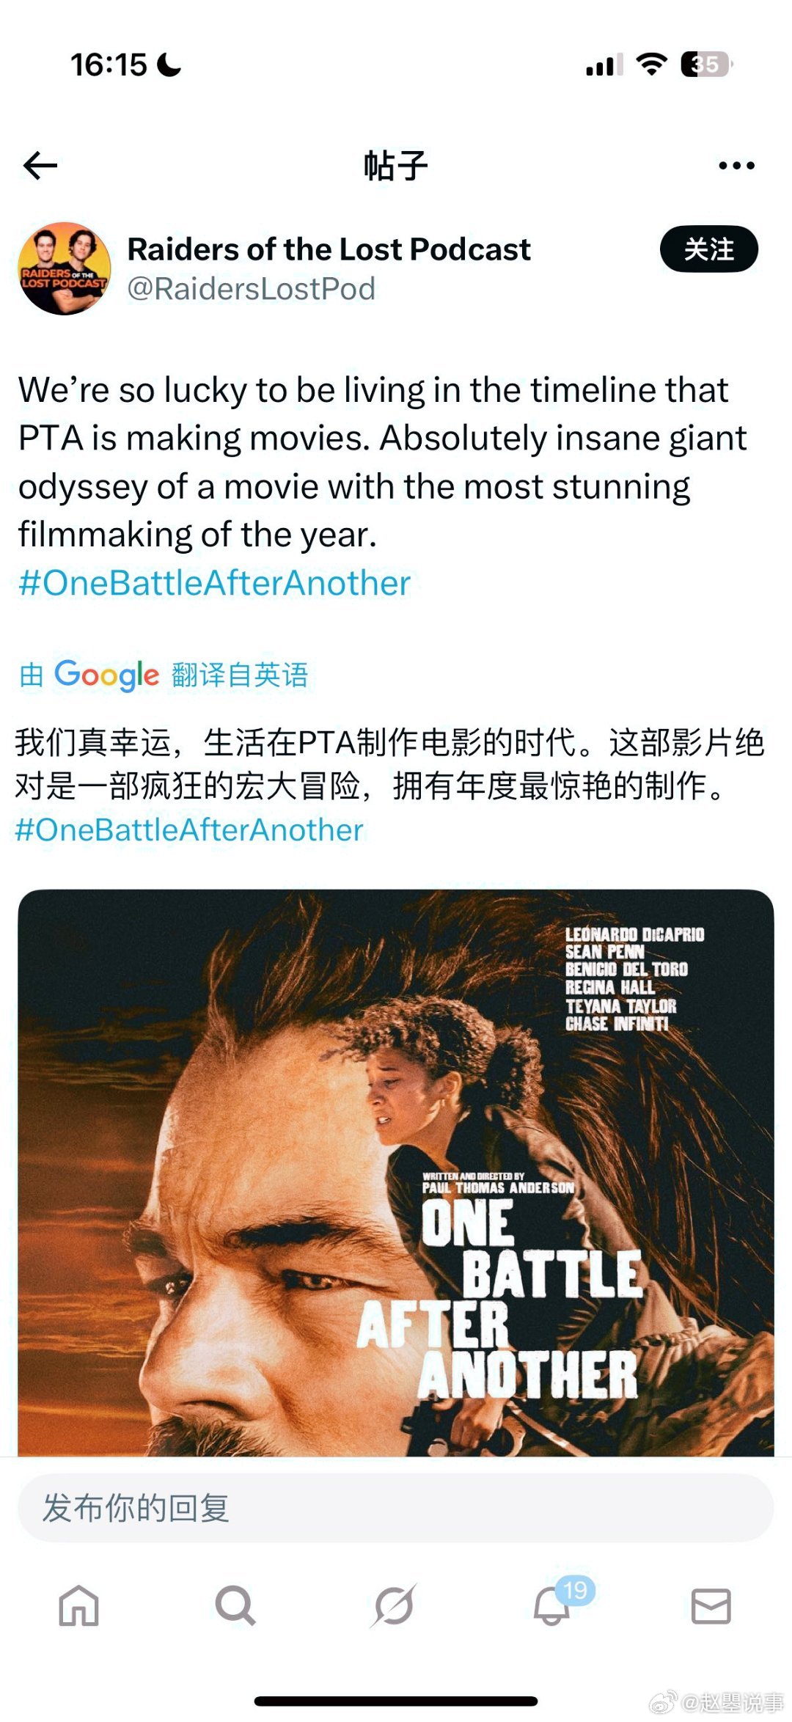Open #OneBattleAfterAnother hashtag in translated text
Screen dimensions: 792x1722
[x=189, y=830]
